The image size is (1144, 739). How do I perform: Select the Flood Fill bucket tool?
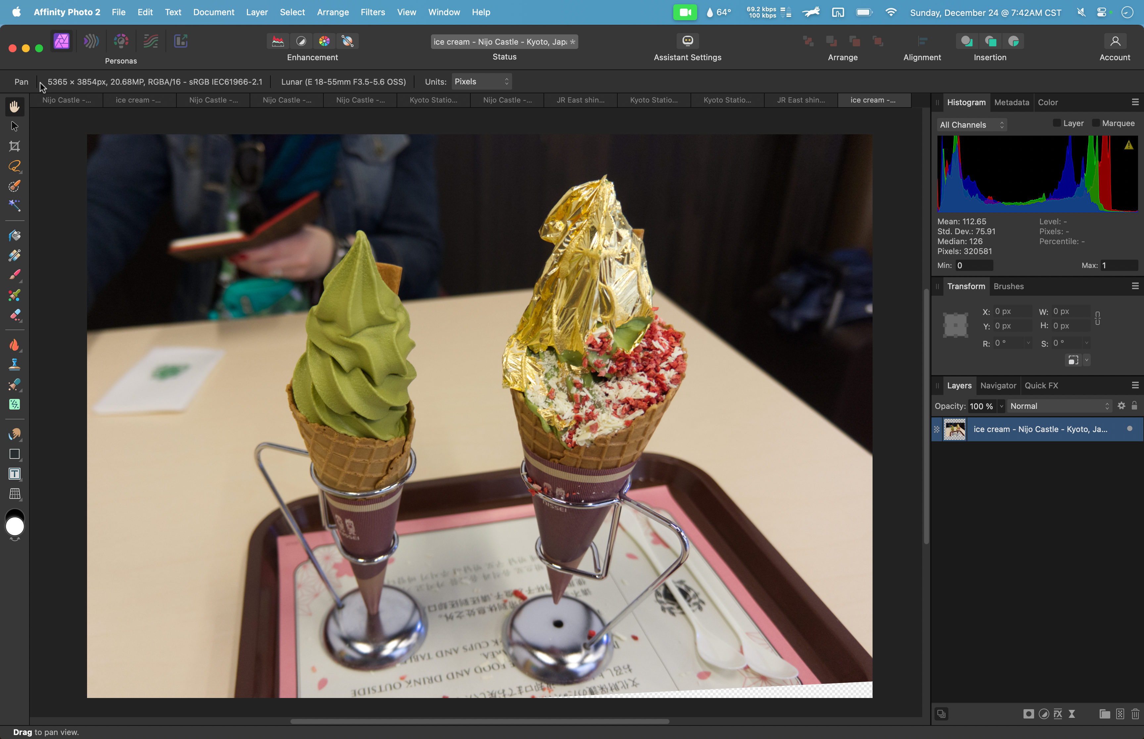pos(15,235)
